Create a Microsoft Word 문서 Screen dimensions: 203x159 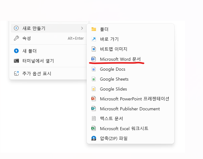tap(130, 59)
